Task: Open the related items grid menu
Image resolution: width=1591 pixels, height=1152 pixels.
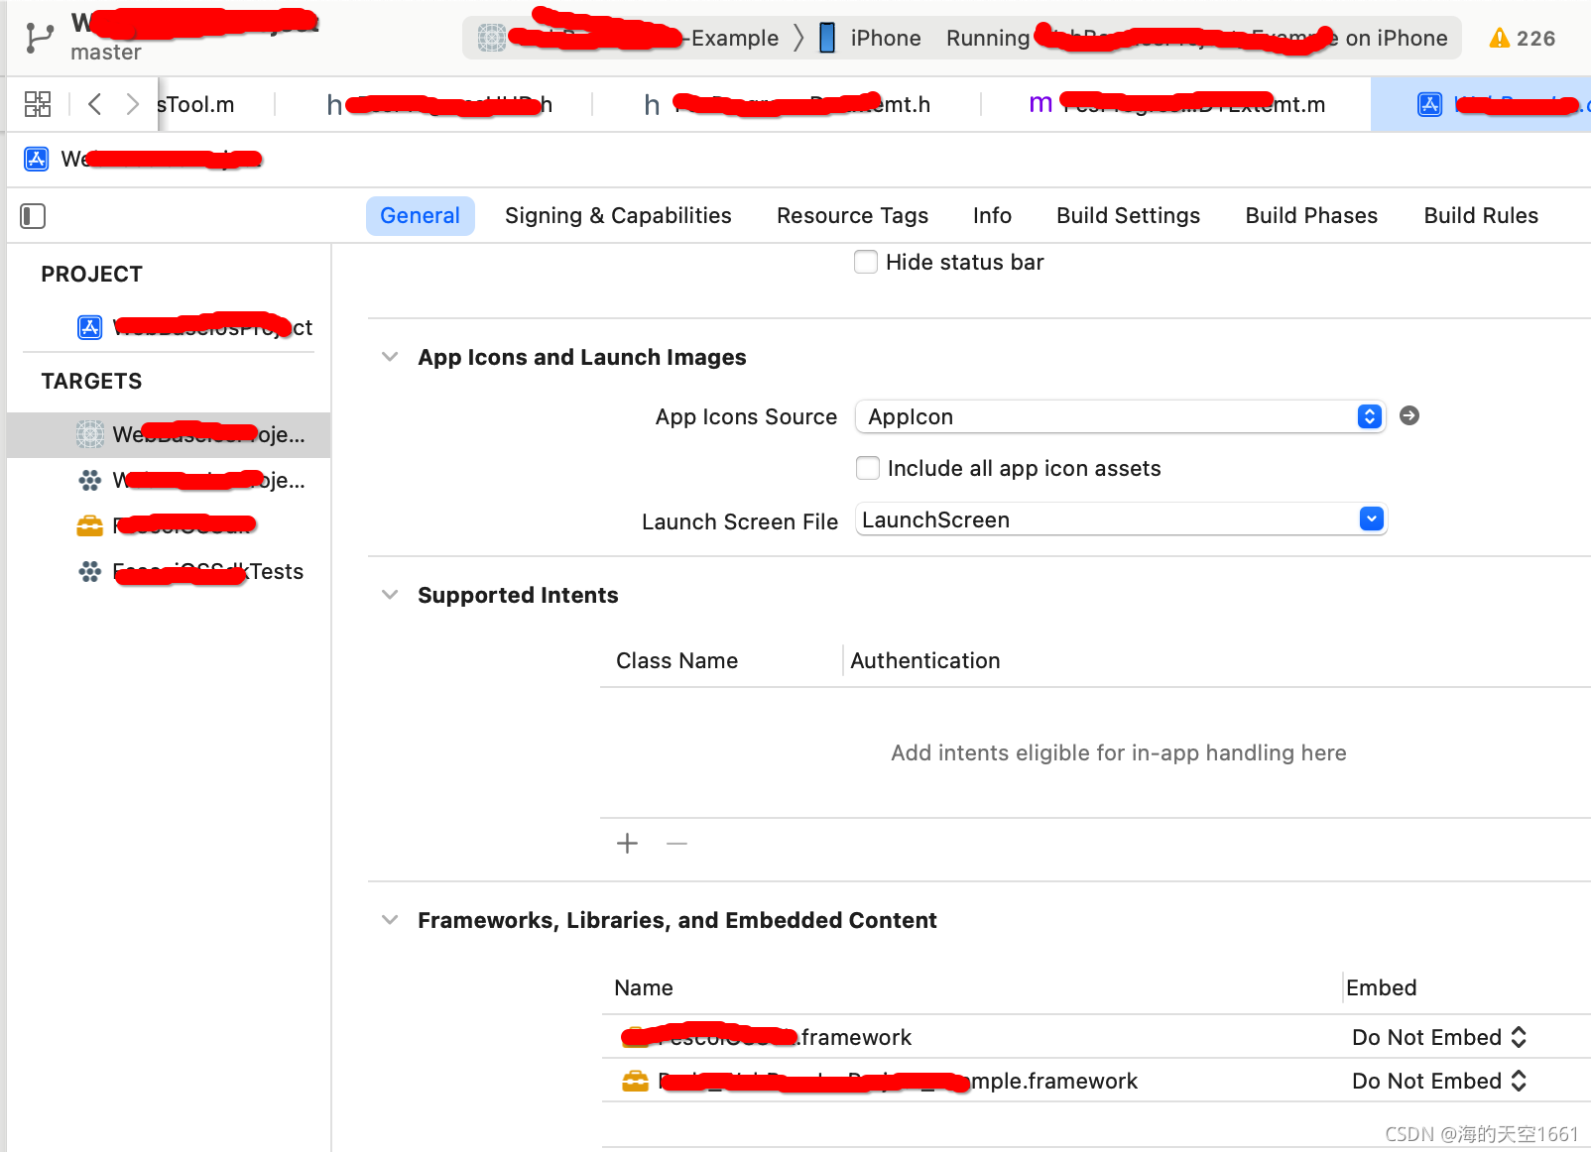Action: click(38, 104)
